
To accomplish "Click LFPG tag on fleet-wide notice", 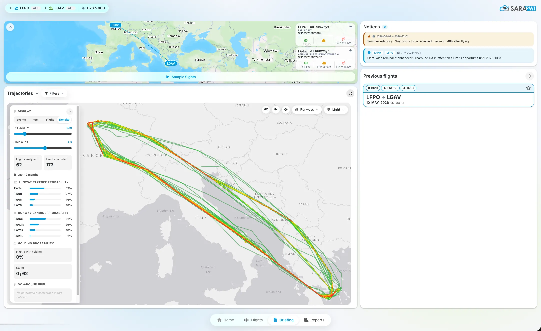I will [390, 53].
